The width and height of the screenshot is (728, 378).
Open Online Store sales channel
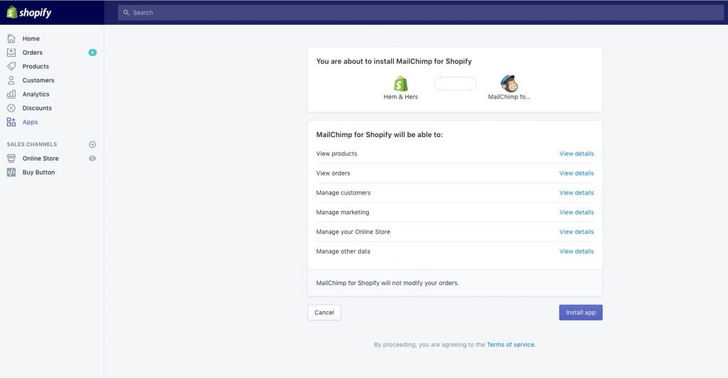tap(41, 158)
